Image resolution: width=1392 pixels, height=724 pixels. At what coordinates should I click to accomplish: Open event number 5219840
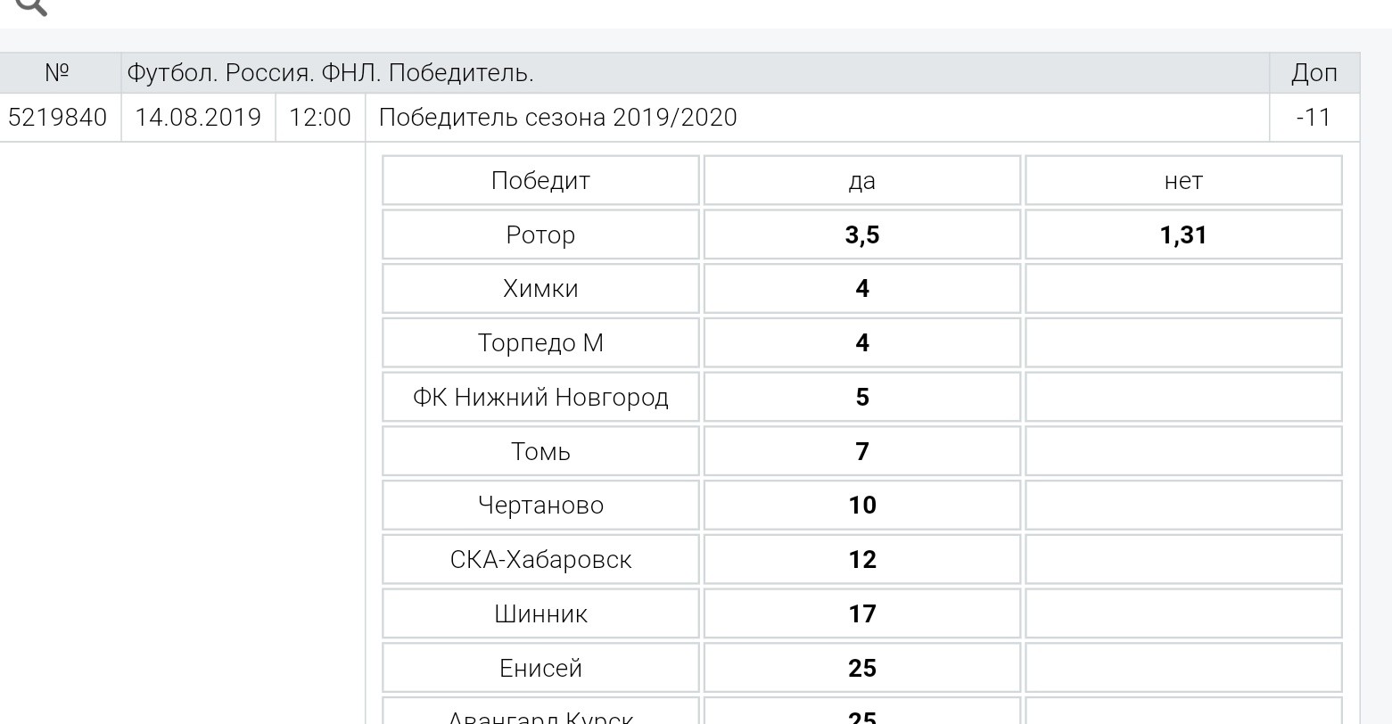[x=57, y=118]
